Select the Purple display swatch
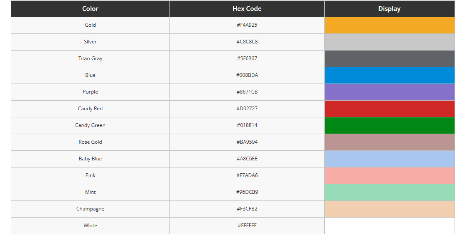470x246 pixels. [x=389, y=92]
